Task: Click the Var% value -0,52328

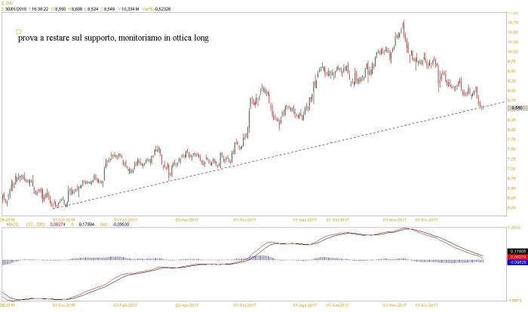Action: (162, 9)
